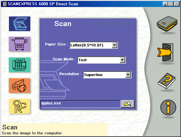Expand the Scan Mode dropdown arrow
181x137 pixels.
pyautogui.click(x=123, y=60)
